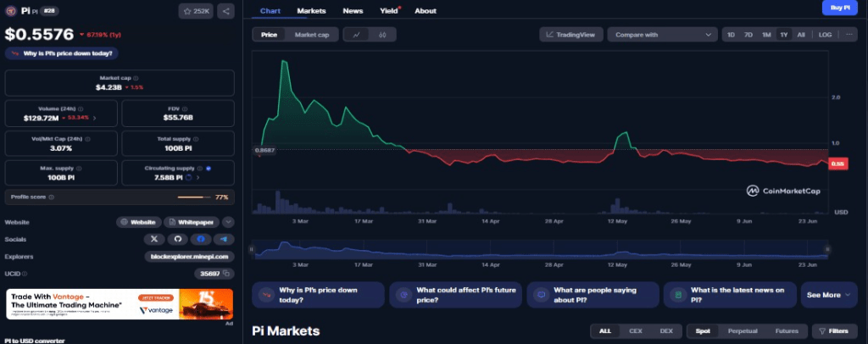Open the Compare with dropdown
The height and width of the screenshot is (344, 868).
pyautogui.click(x=662, y=34)
